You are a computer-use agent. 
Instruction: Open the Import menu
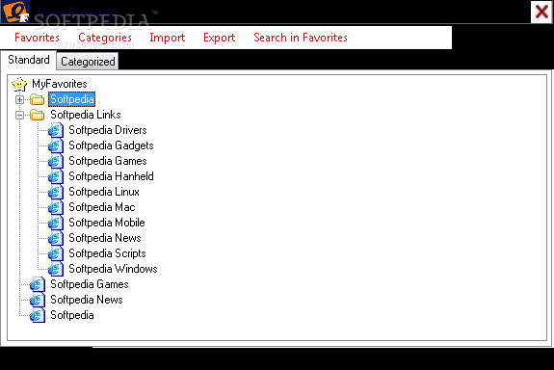(x=168, y=38)
